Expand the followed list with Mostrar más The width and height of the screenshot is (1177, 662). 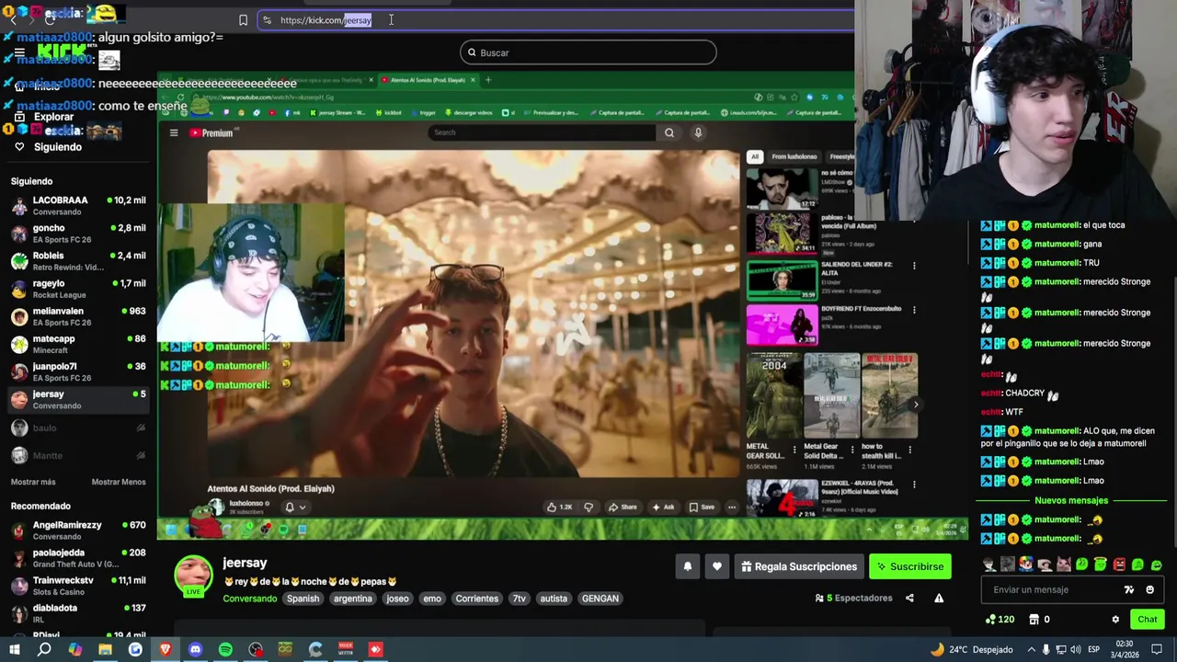[x=33, y=482]
